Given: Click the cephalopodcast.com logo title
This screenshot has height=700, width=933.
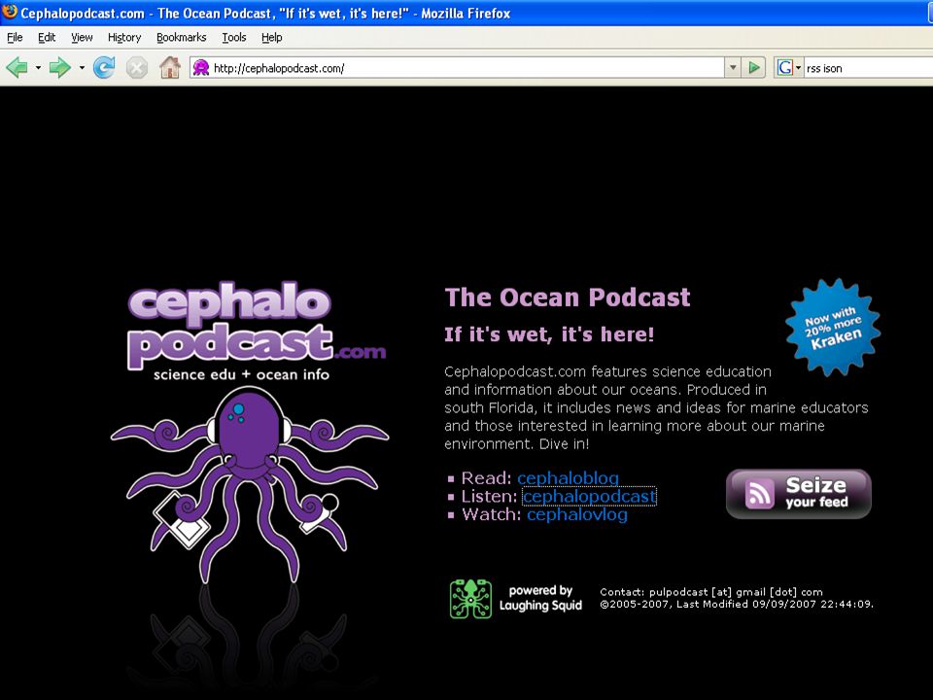Looking at the screenshot, I should [x=257, y=327].
